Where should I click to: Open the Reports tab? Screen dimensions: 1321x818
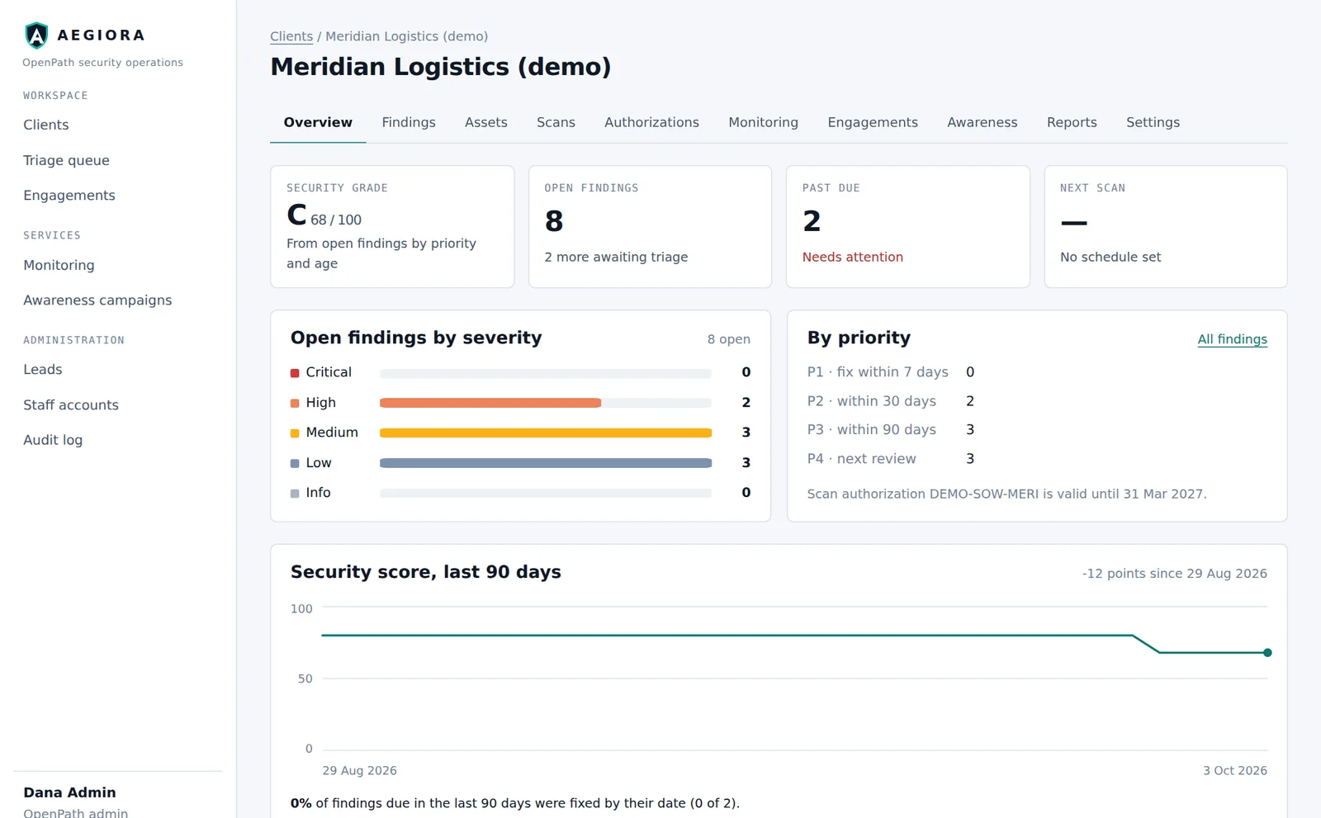click(1072, 122)
